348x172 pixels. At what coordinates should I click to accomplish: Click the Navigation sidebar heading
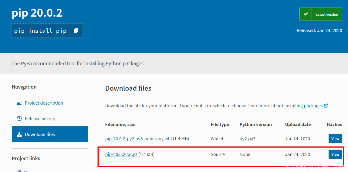click(24, 87)
